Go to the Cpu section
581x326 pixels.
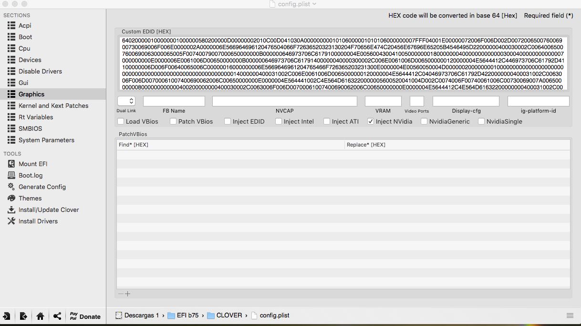tap(24, 48)
